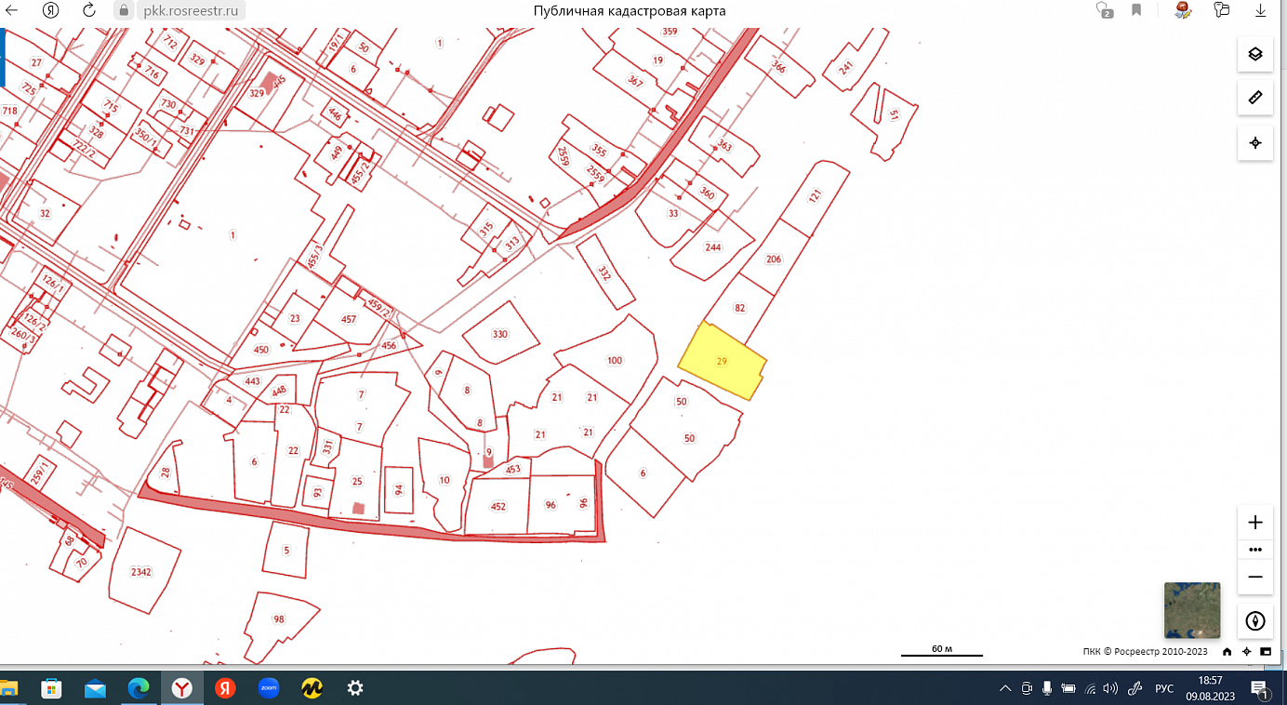Click the small crosshair icon in footer

(x=1247, y=652)
